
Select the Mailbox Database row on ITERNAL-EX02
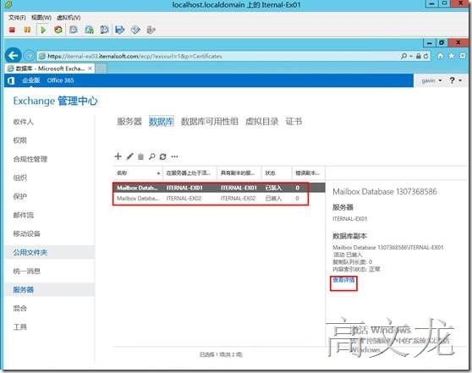click(219, 199)
